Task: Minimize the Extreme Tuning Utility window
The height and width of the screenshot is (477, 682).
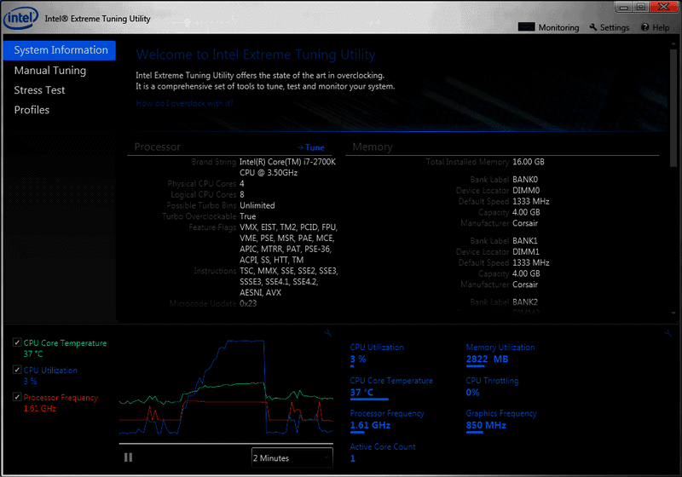Action: point(623,7)
